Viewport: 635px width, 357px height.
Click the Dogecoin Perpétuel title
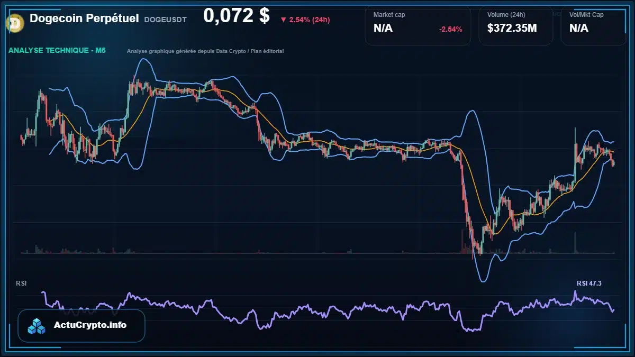click(84, 19)
